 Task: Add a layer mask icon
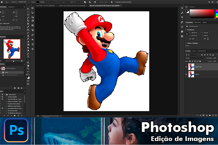tap(203, 115)
